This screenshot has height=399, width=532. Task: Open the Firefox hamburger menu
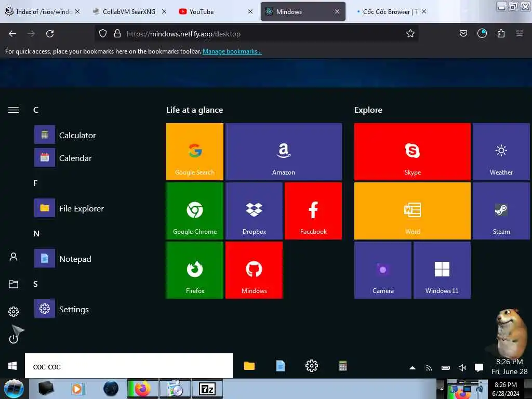click(x=520, y=34)
